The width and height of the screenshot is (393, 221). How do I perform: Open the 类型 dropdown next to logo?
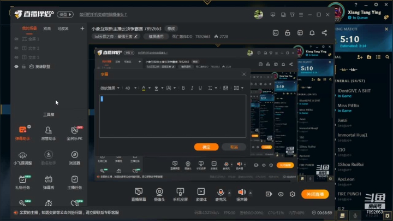click(x=65, y=14)
